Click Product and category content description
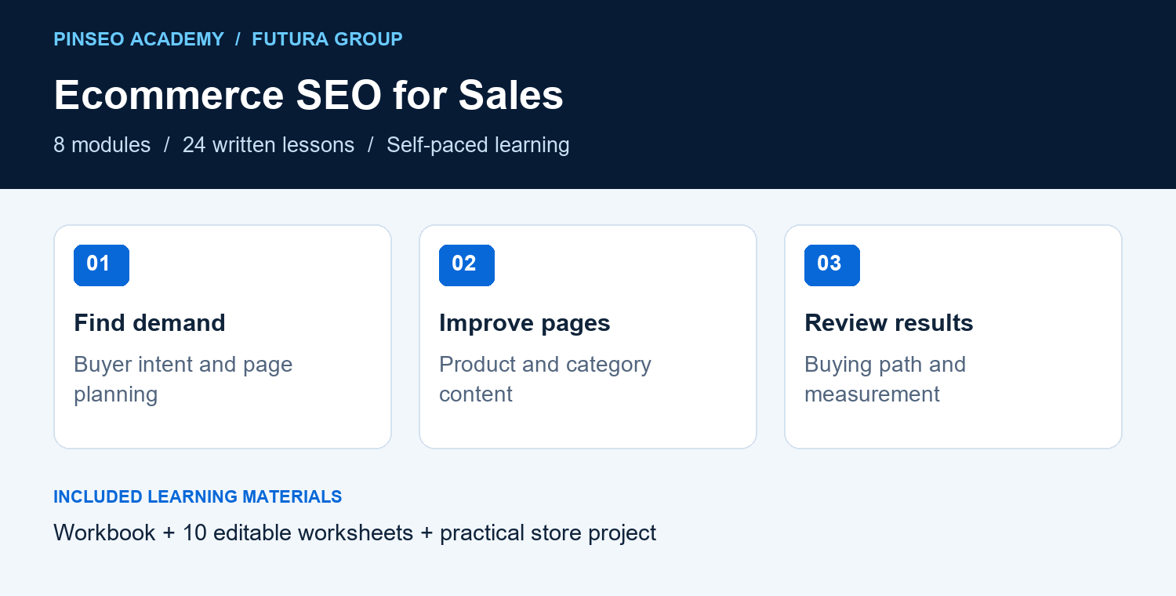The image size is (1176, 596). (545, 379)
